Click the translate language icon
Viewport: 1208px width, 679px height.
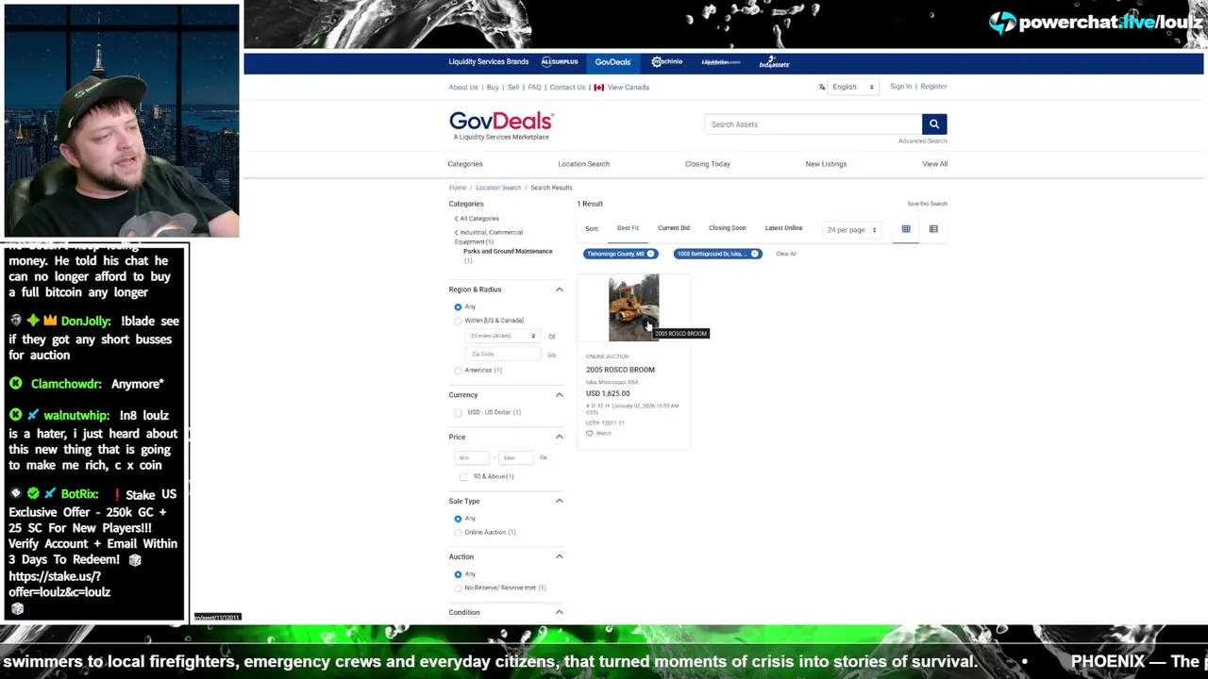pyautogui.click(x=822, y=87)
